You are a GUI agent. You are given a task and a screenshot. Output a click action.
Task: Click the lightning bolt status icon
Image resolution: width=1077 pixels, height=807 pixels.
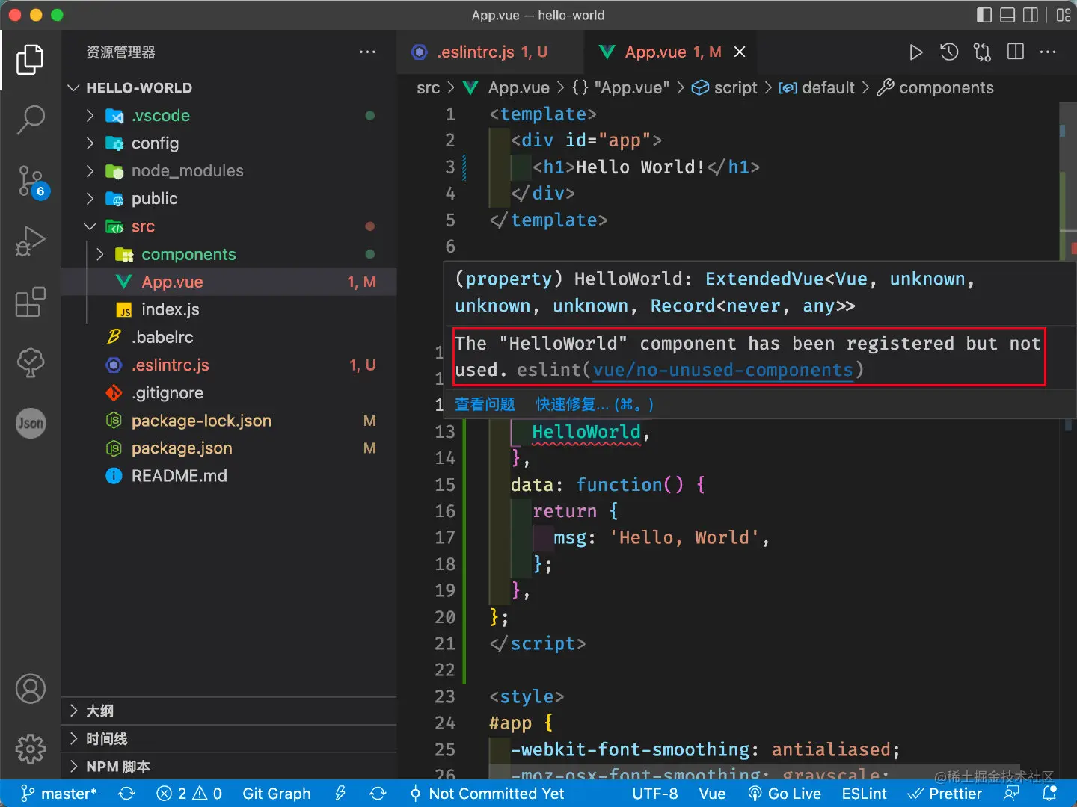pyautogui.click(x=340, y=794)
